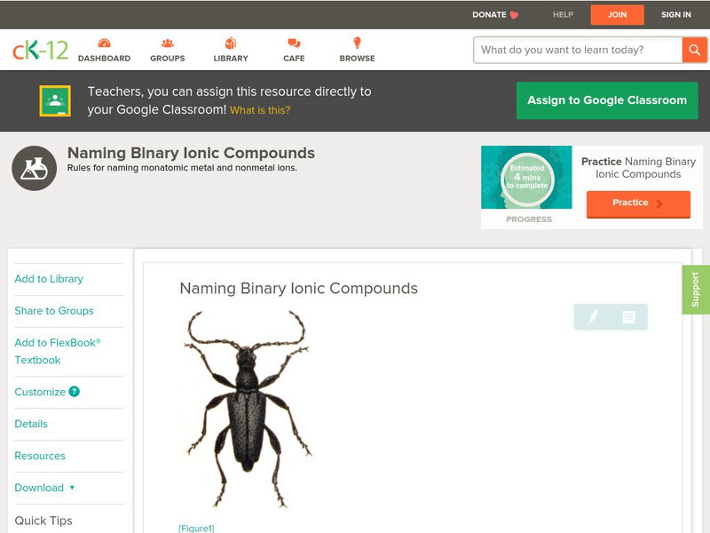The height and width of the screenshot is (533, 710).
Task: Click Assign to Google Classroom button
Action: [x=607, y=100]
